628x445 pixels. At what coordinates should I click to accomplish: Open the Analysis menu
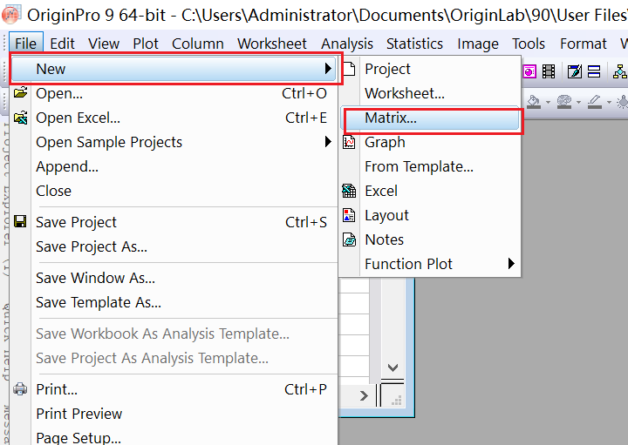pos(347,44)
